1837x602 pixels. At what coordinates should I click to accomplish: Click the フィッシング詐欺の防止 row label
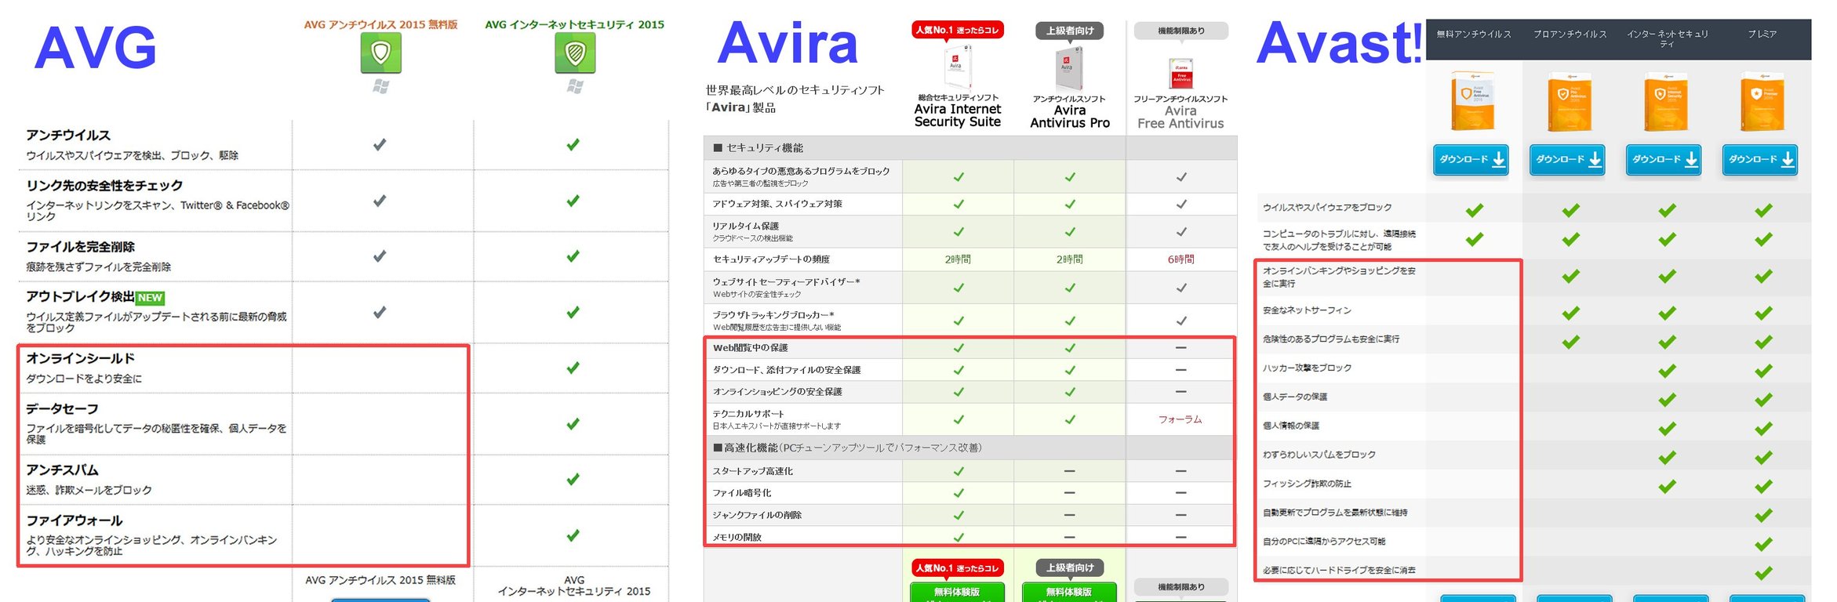pyautogui.click(x=1307, y=484)
